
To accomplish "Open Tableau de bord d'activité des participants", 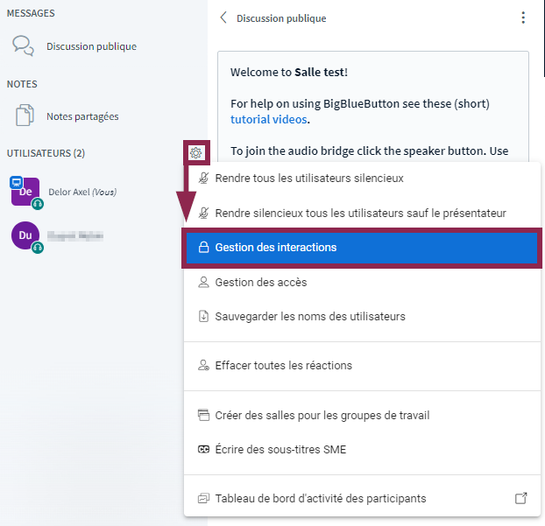I will (320, 498).
